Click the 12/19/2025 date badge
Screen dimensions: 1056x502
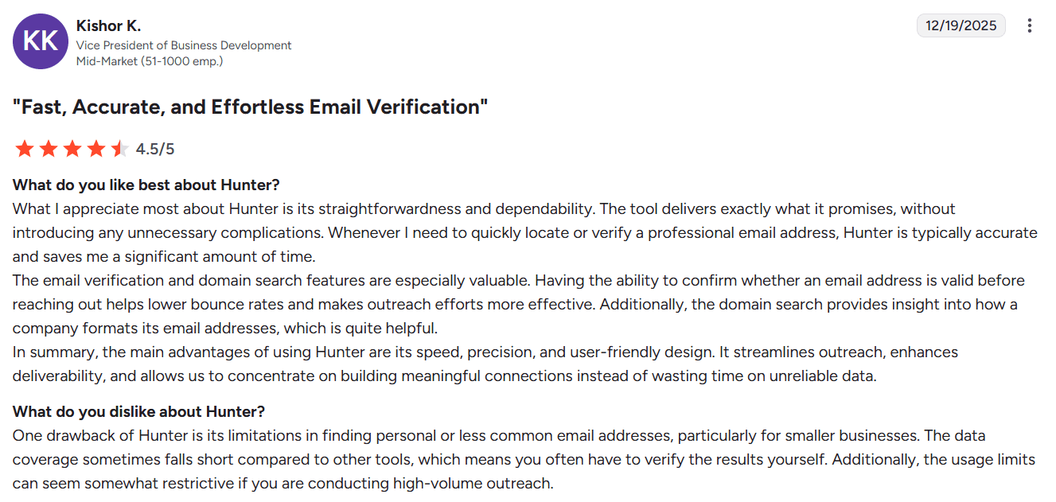pyautogui.click(x=961, y=25)
